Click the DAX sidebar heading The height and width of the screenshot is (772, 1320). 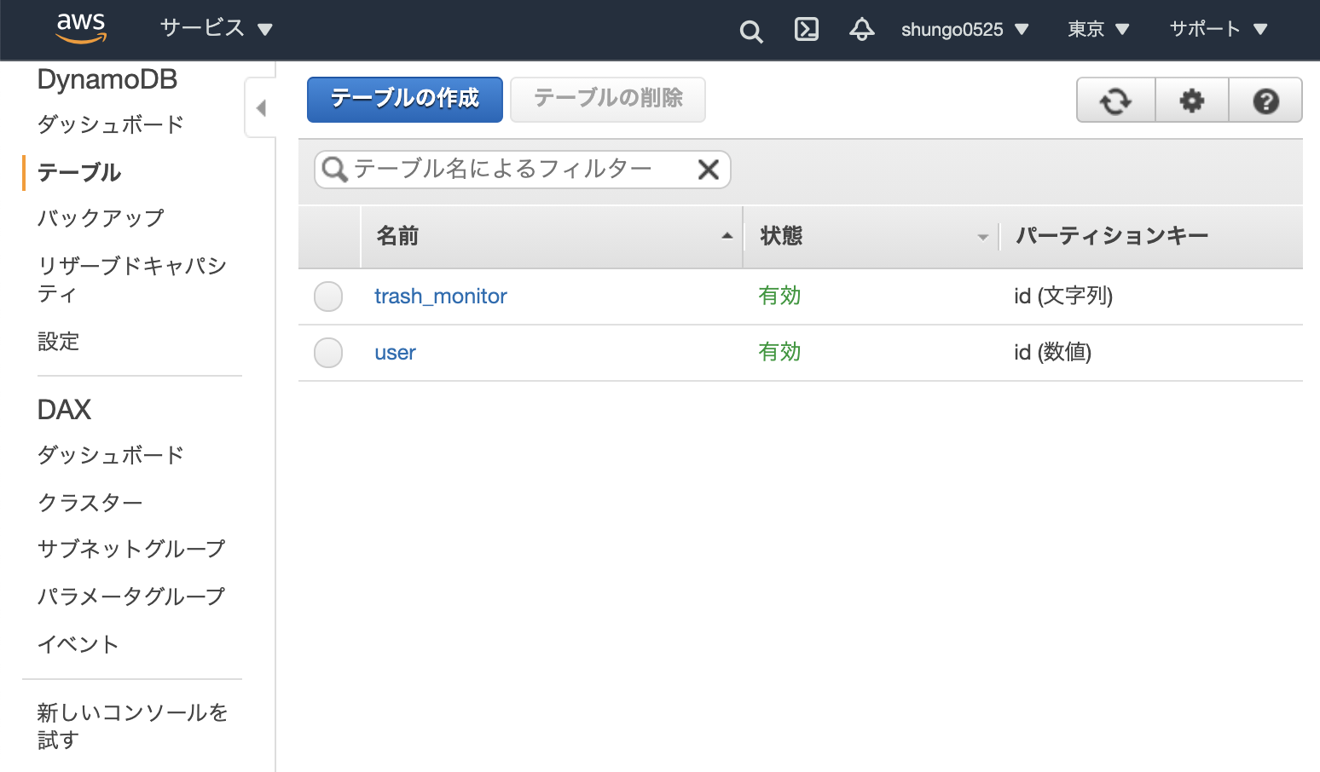[x=64, y=410]
